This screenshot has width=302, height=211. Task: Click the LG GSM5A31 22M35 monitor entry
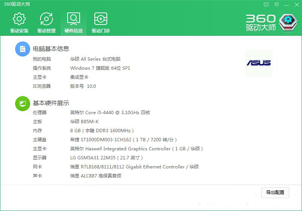(106, 158)
